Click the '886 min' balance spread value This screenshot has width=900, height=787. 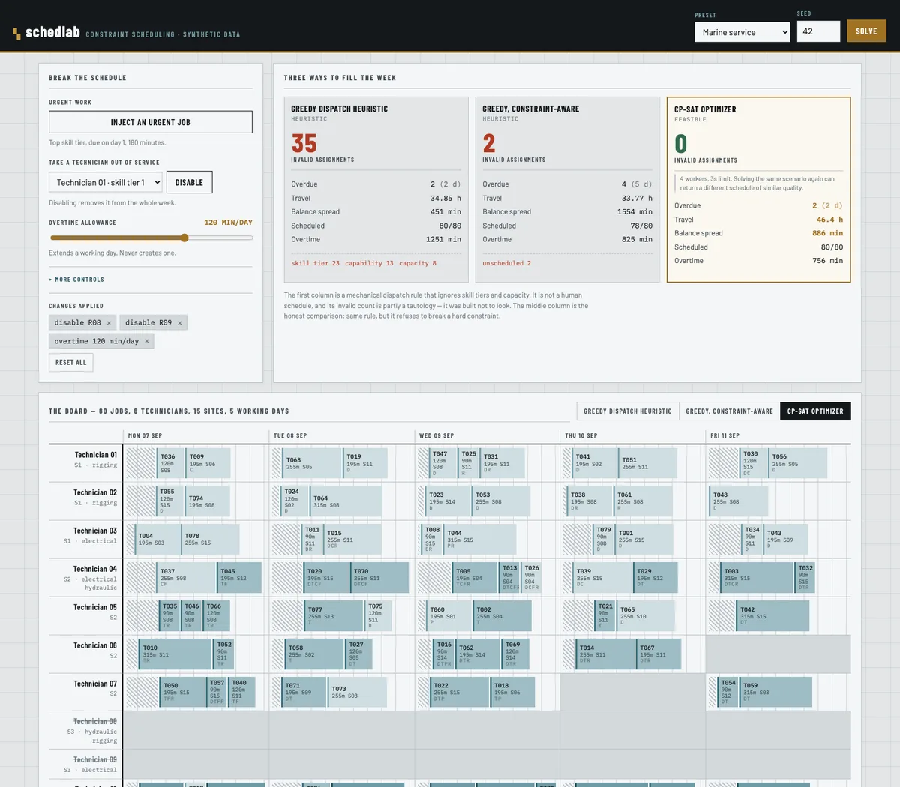[x=827, y=233]
